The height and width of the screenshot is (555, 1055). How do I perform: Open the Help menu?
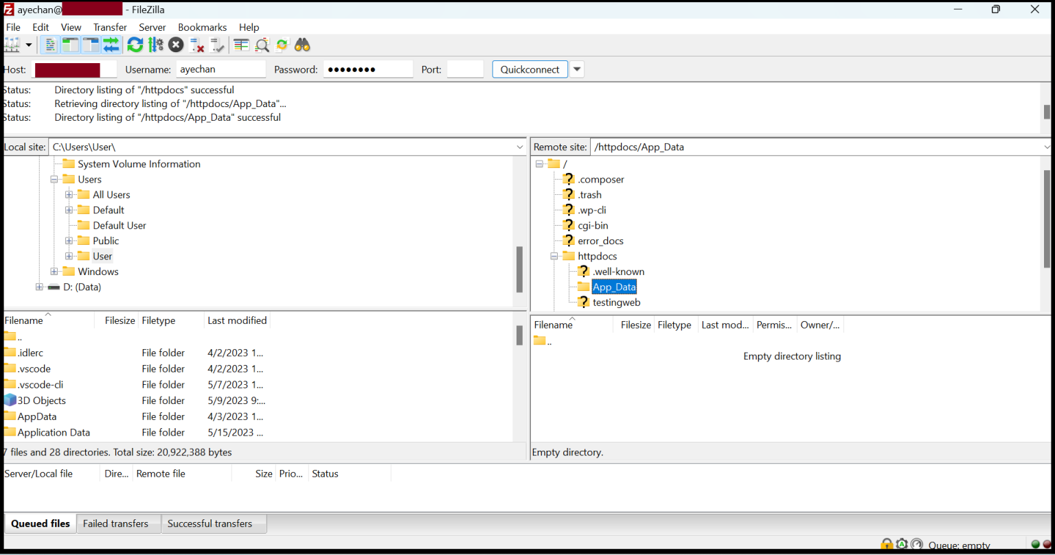[249, 27]
